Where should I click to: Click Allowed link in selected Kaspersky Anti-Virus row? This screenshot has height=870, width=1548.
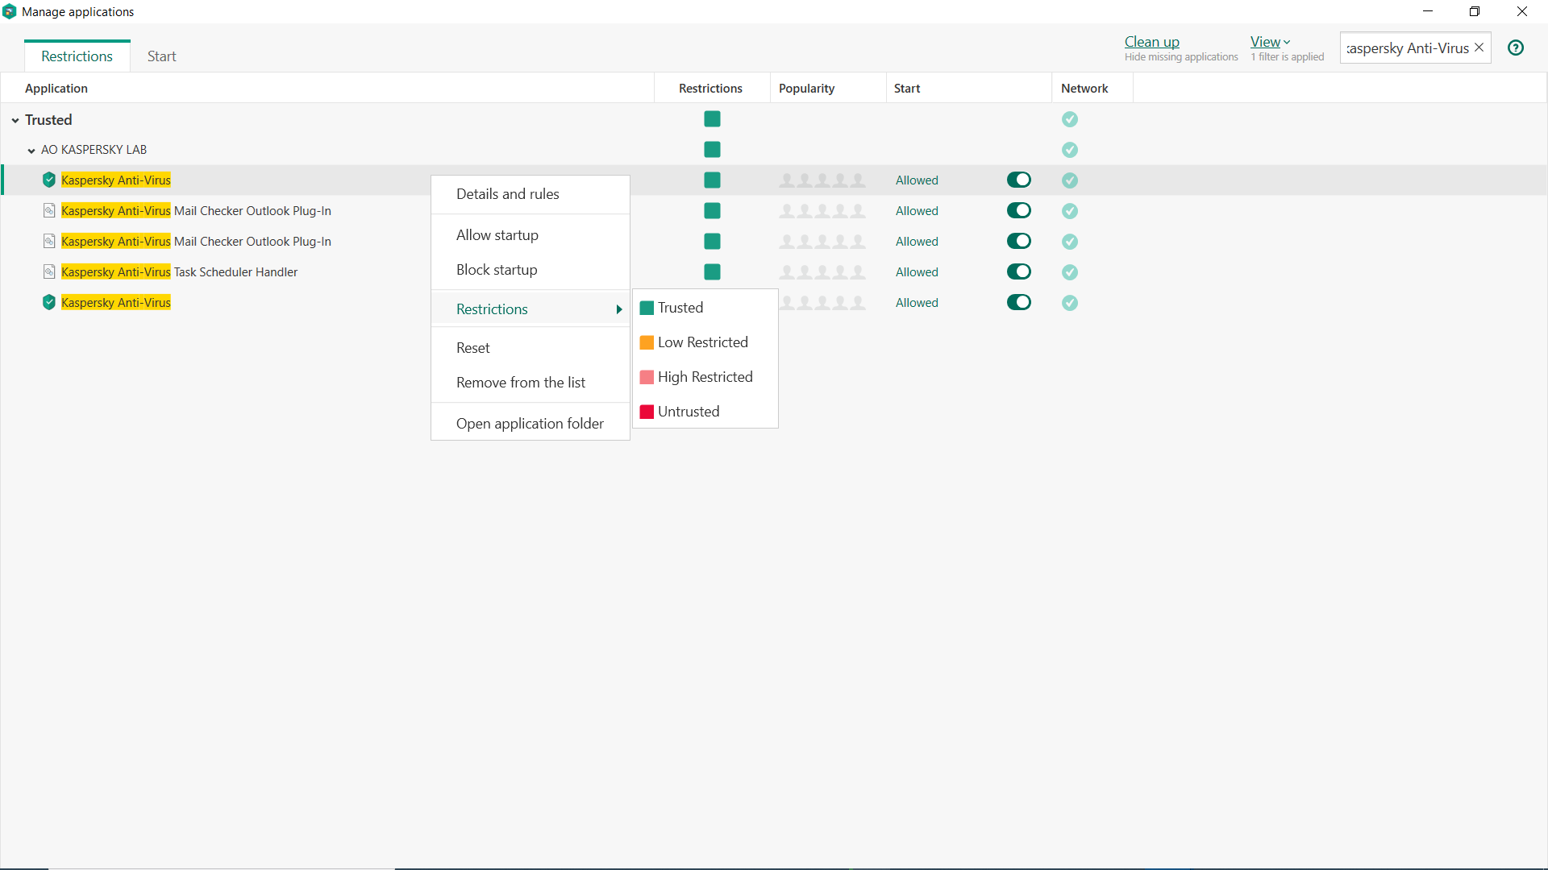tap(917, 180)
